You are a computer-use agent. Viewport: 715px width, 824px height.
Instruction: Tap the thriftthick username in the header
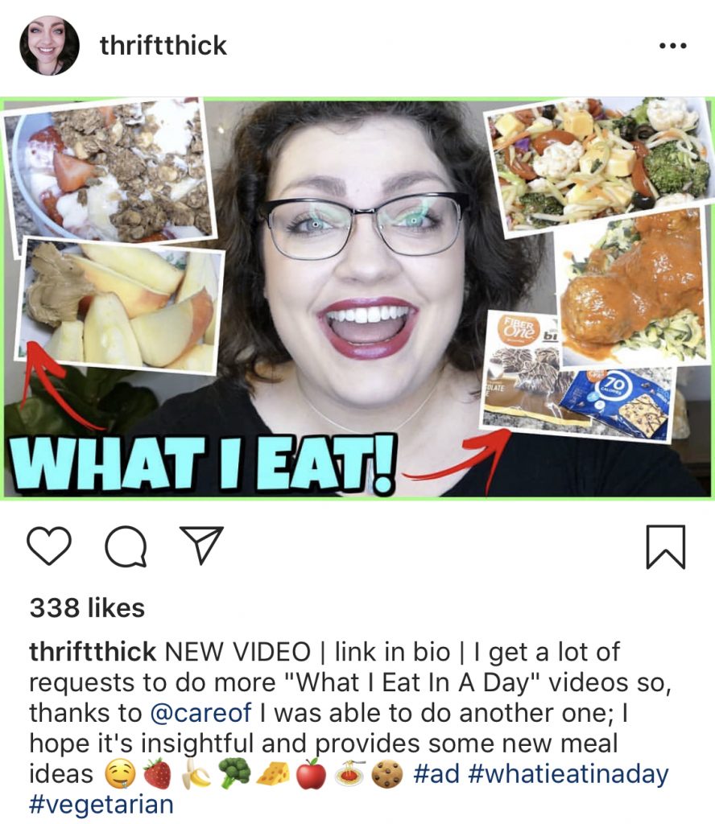coord(163,46)
